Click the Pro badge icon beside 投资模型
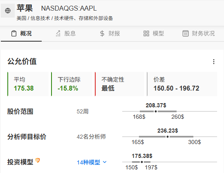This screenshot has width=224, height=173. click(x=38, y=160)
